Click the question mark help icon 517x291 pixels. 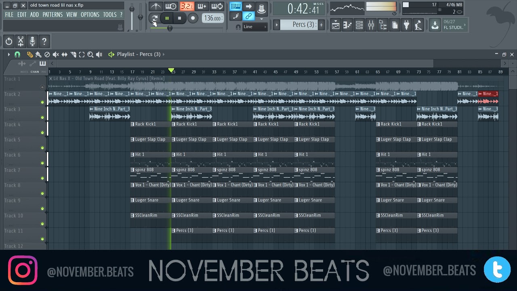44,41
